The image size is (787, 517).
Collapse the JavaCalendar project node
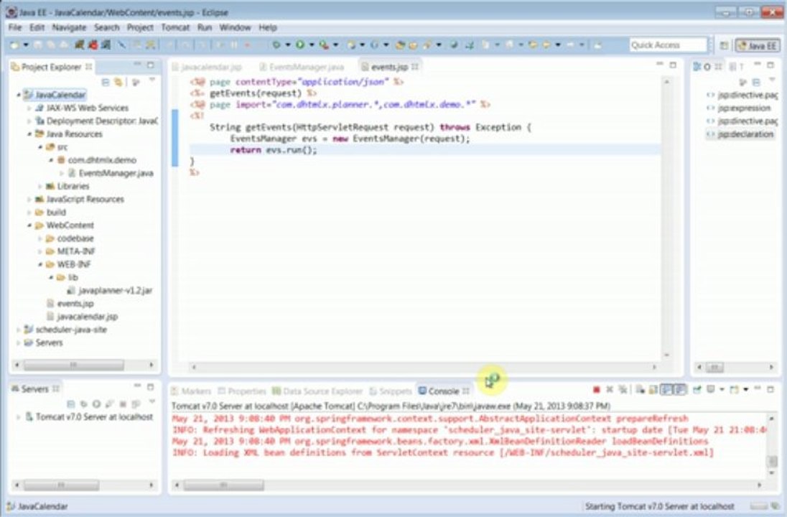tap(19, 95)
